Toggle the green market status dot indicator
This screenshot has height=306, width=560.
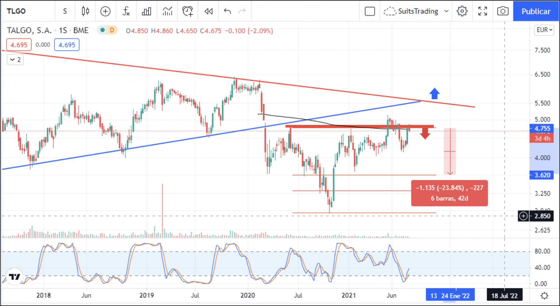pos(102,30)
